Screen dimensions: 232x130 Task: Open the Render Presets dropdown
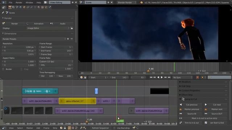pos(34,39)
